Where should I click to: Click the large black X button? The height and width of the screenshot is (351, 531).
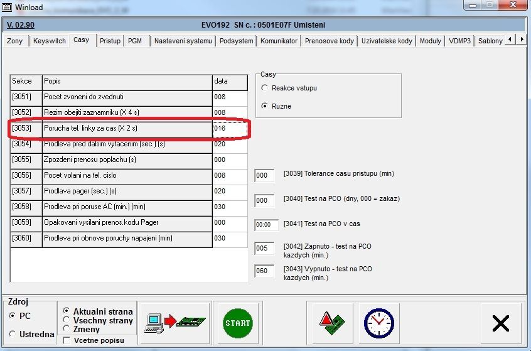click(500, 323)
